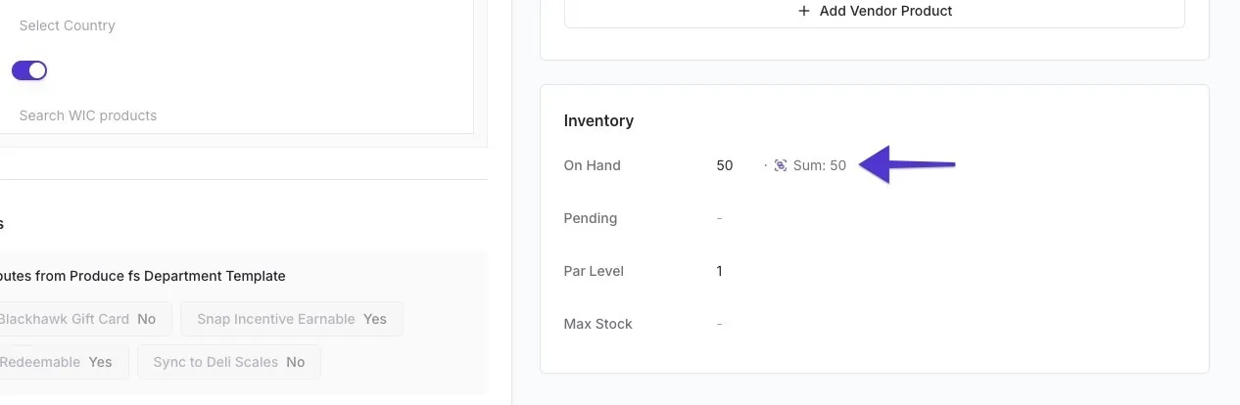Click the On Hand label

pos(593,165)
